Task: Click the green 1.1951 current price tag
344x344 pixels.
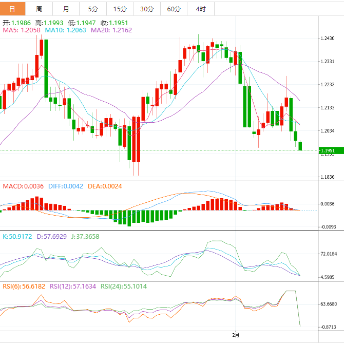Action: [328, 150]
